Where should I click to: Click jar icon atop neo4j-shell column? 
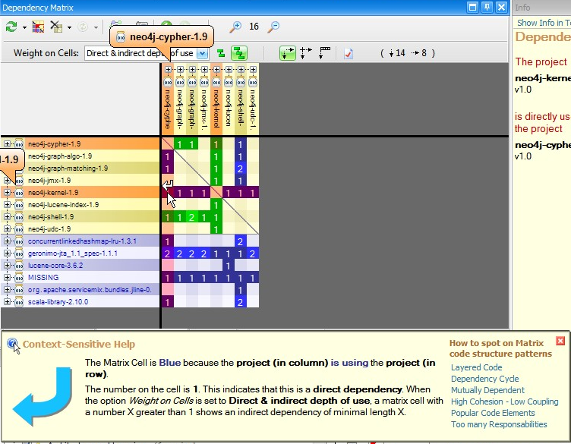click(x=241, y=82)
